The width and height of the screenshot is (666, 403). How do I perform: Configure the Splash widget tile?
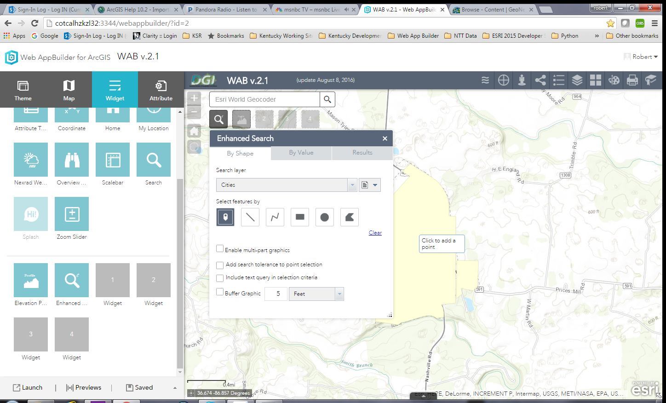[x=31, y=214]
